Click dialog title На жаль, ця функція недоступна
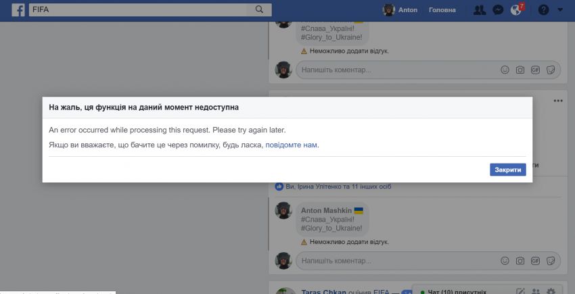The height and width of the screenshot is (294, 575). tap(143, 107)
